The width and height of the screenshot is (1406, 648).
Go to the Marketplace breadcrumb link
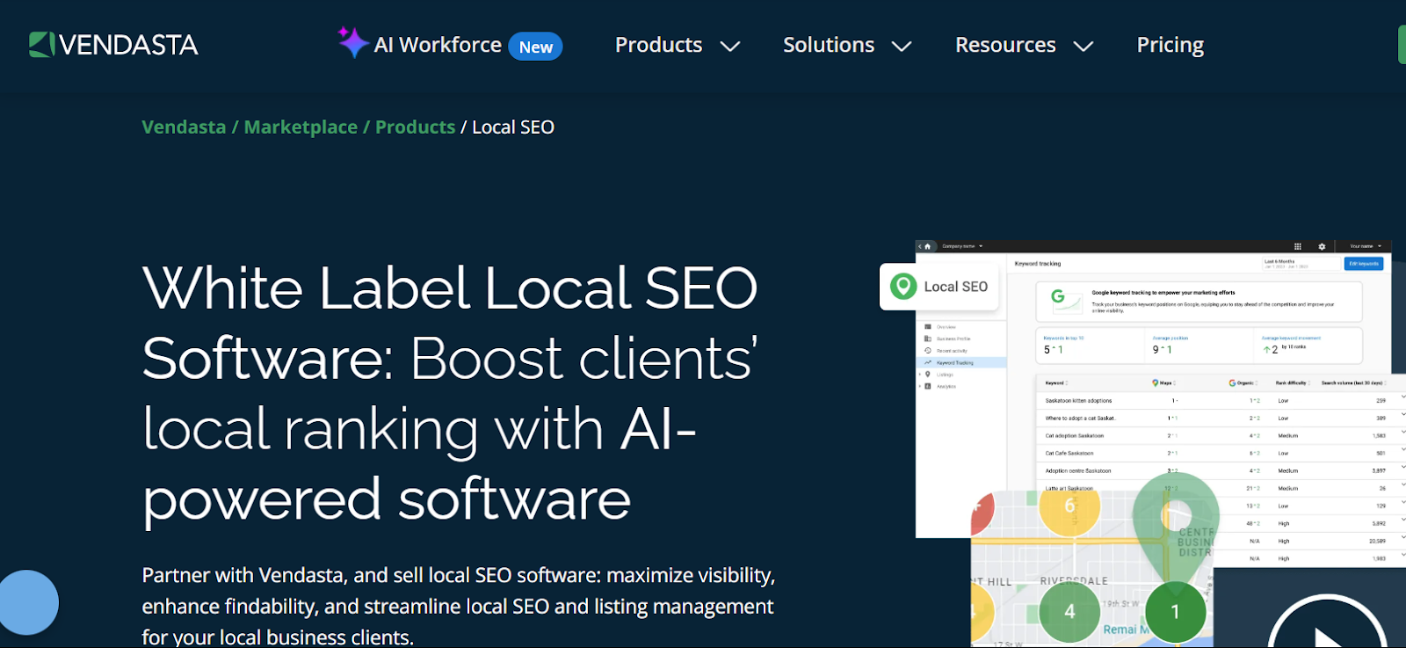301,127
